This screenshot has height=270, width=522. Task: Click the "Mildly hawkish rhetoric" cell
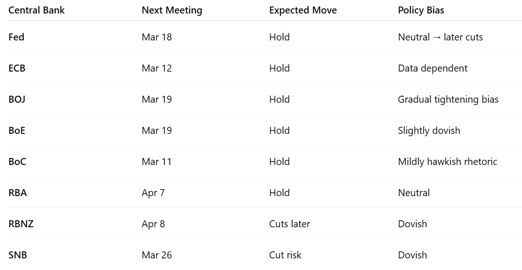click(x=448, y=162)
